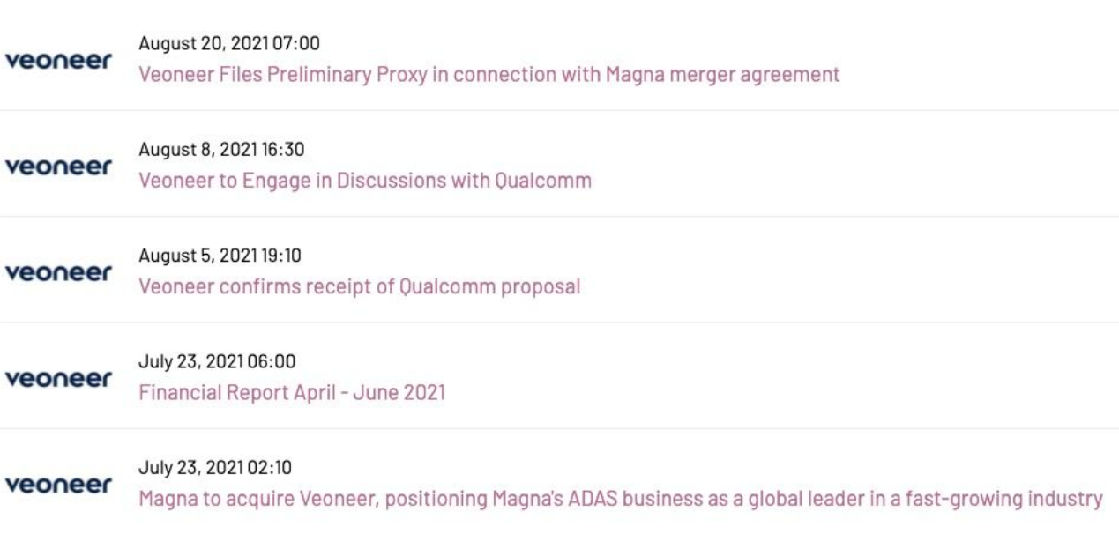Open 'Veoneer confirms receipt of Qualcomm proposal'

point(360,287)
